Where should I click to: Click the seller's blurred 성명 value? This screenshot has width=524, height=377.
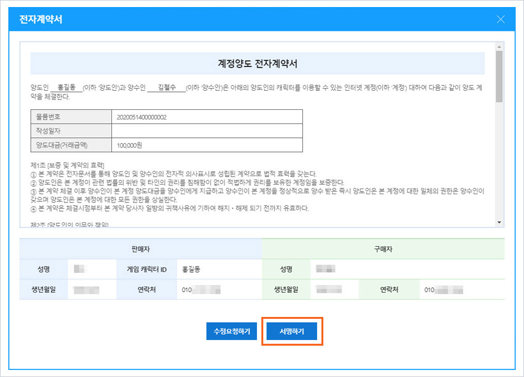(81, 270)
